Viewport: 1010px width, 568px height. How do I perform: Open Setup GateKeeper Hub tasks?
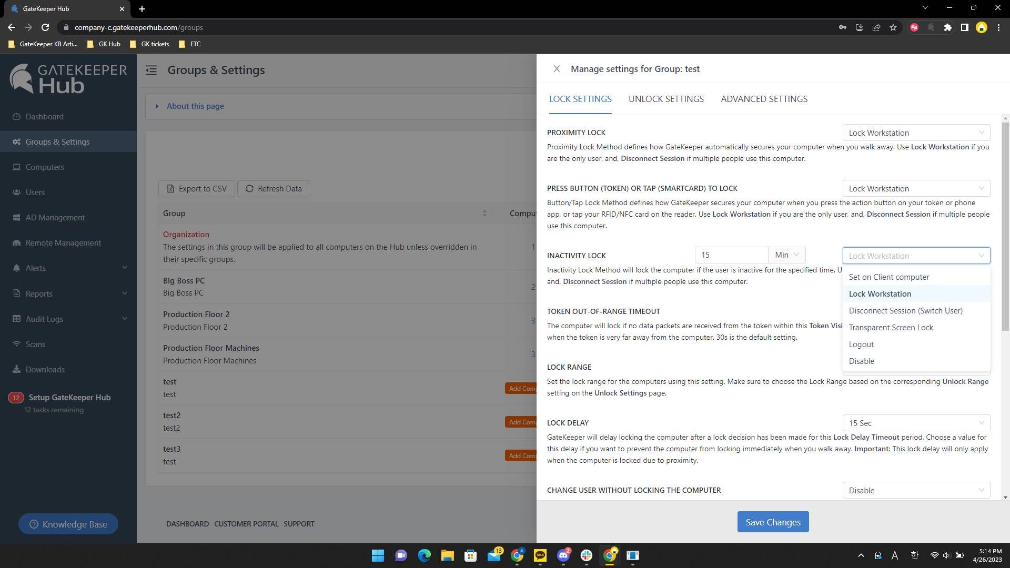coord(69,398)
